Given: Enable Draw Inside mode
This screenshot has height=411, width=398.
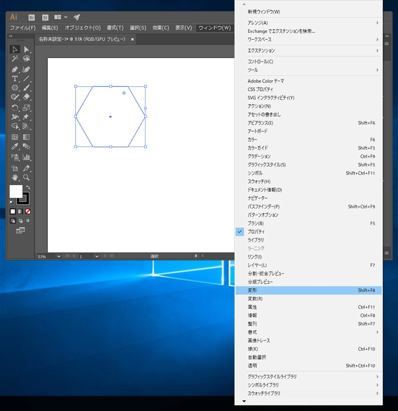Looking at the screenshot, I should [x=28, y=221].
